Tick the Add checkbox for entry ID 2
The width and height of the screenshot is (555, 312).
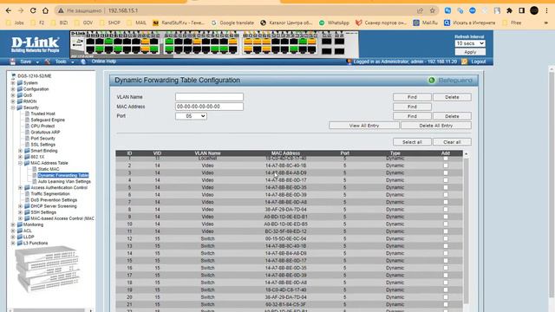[x=446, y=166]
